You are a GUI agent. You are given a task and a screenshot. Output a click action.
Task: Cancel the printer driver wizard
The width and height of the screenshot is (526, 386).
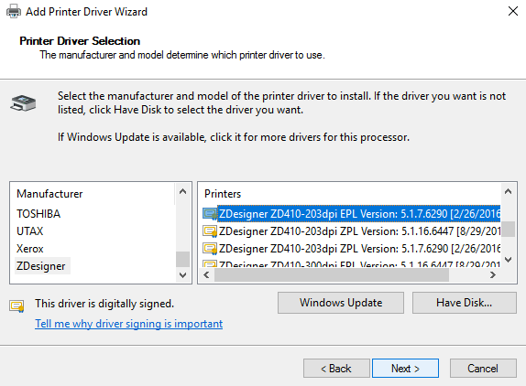(483, 369)
